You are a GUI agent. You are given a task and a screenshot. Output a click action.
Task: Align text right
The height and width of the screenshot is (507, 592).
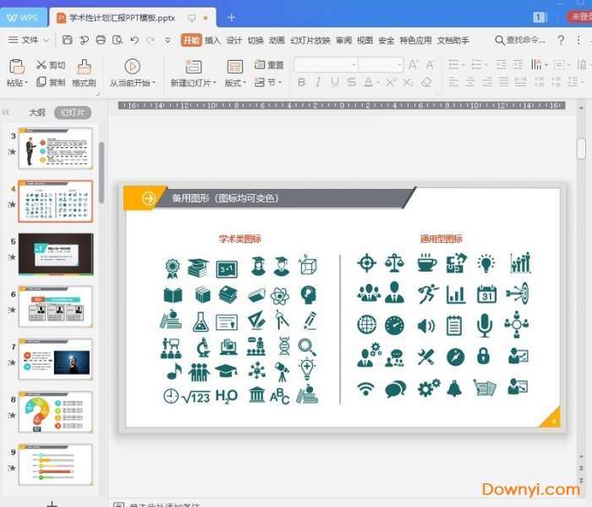[x=487, y=81]
